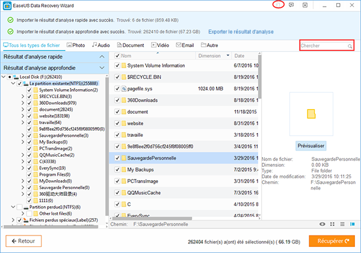Screen dimensions: 361x253
Task: Uncheck $RECYCLE.BIN in file list
Action: click(117, 77)
